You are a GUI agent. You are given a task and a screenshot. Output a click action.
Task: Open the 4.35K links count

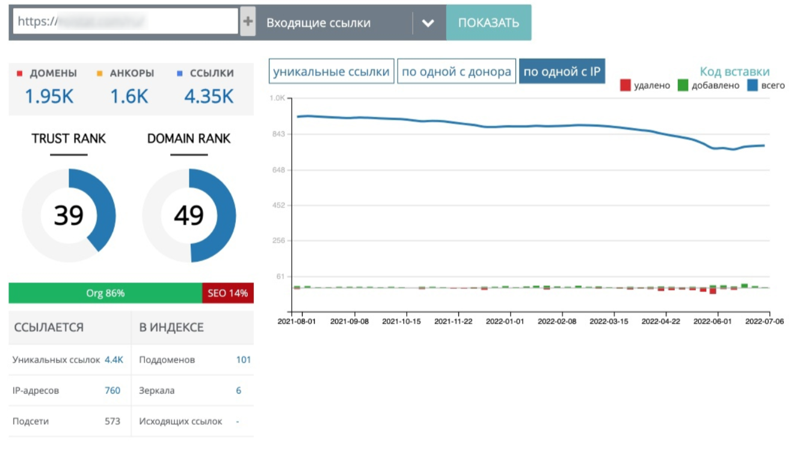click(x=209, y=96)
